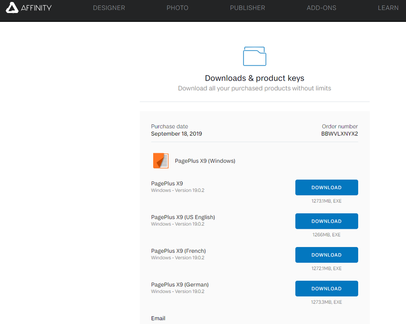
Task: Click the 'Download all your purchased products' subtitle
Action: point(254,88)
